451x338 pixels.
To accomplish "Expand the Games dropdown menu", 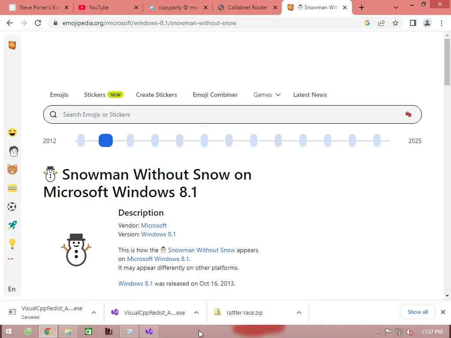I will [x=267, y=95].
